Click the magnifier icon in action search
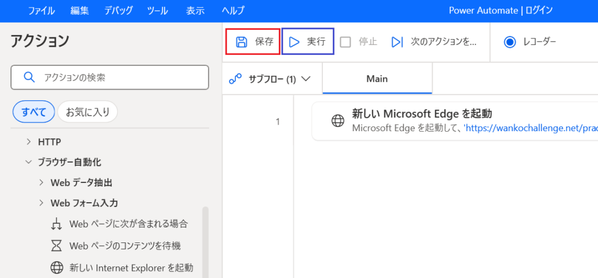This screenshot has height=278, width=598. 29,78
